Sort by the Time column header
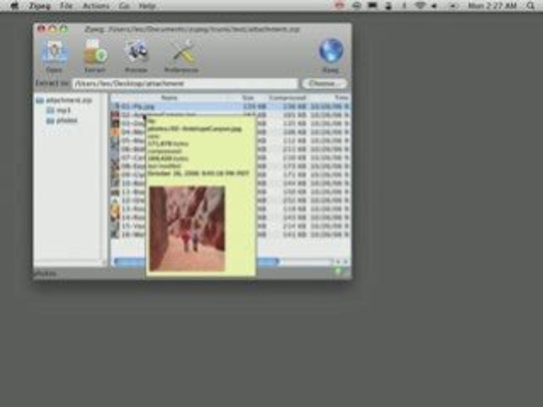 click(x=341, y=98)
